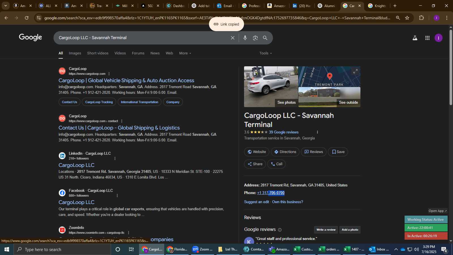
Task: Open Task View on the taskbar
Action: click(131, 249)
